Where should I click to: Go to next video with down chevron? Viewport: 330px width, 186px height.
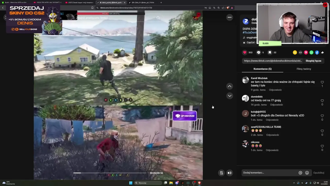tap(229, 96)
